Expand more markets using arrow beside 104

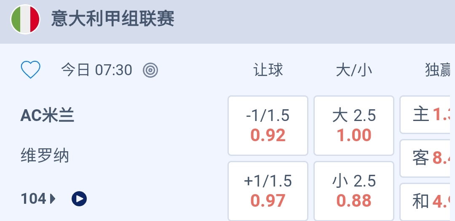53,199
